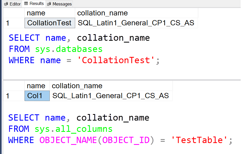
Task: Click the Results tab grid icon
Action: pyautogui.click(x=26, y=4)
